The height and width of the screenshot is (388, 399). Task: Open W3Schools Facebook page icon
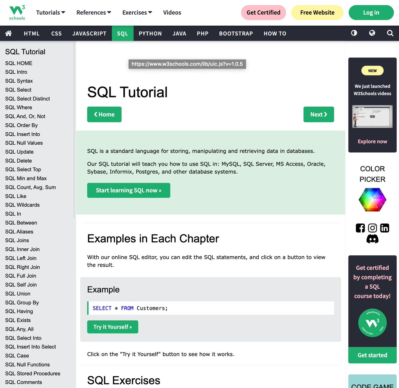(360, 228)
